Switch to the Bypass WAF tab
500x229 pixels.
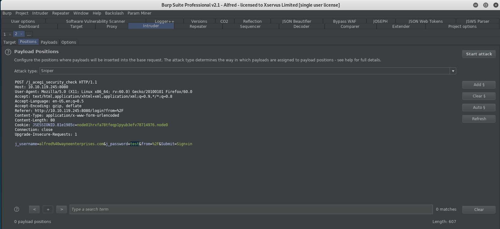click(345, 21)
